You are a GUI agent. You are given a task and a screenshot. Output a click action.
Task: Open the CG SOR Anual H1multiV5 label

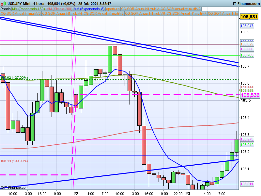(103, 13)
